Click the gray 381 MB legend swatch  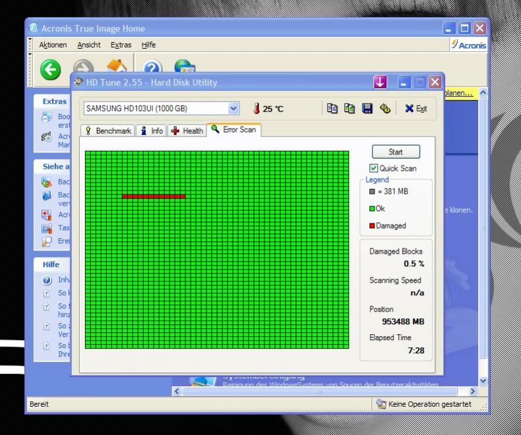pyautogui.click(x=372, y=192)
